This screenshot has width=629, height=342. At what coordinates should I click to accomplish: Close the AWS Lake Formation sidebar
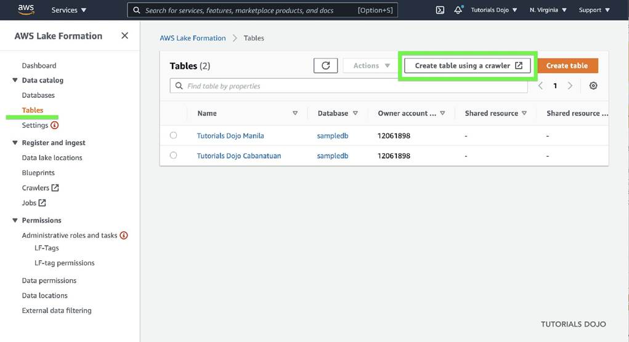tap(124, 36)
